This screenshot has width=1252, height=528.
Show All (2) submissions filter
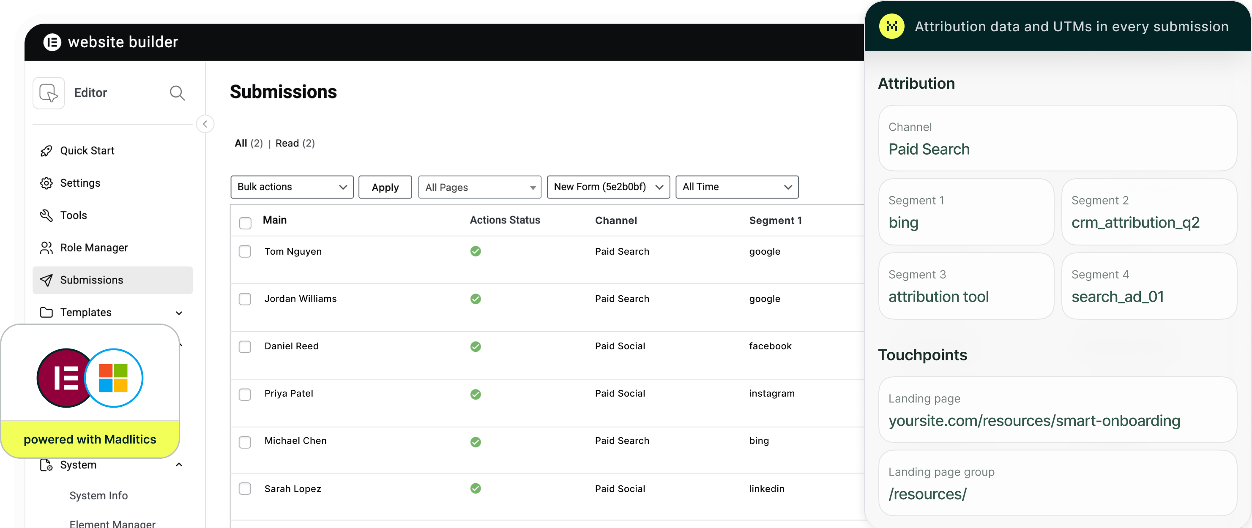point(249,143)
